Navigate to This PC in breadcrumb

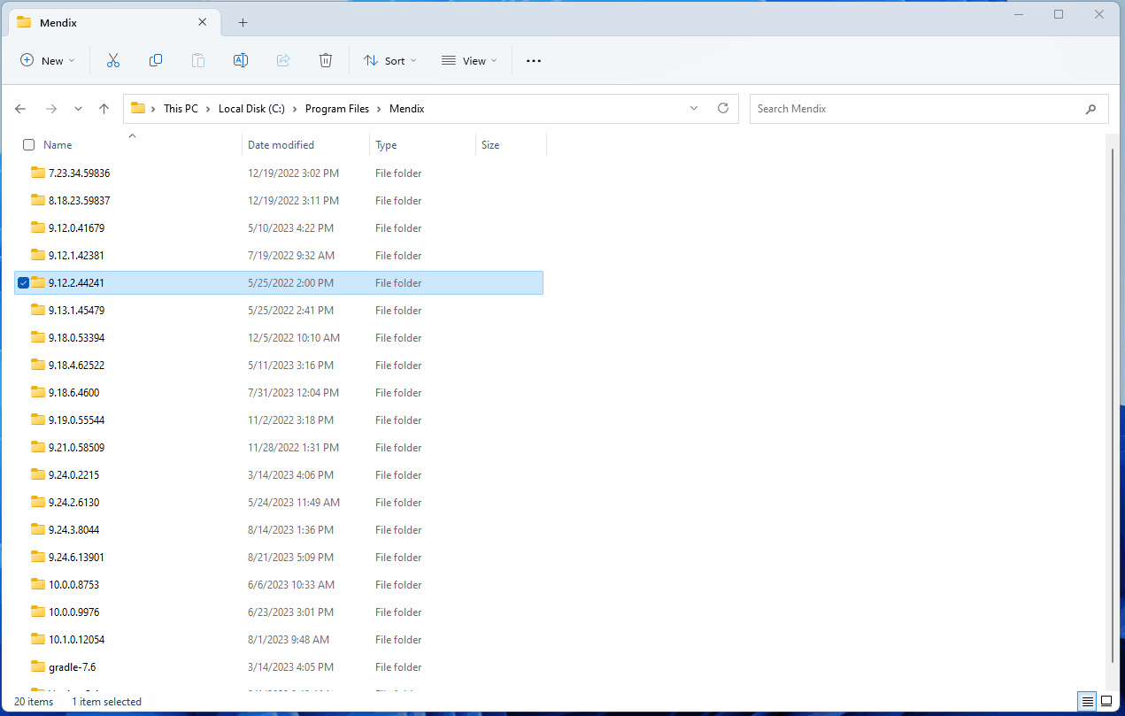(x=181, y=108)
